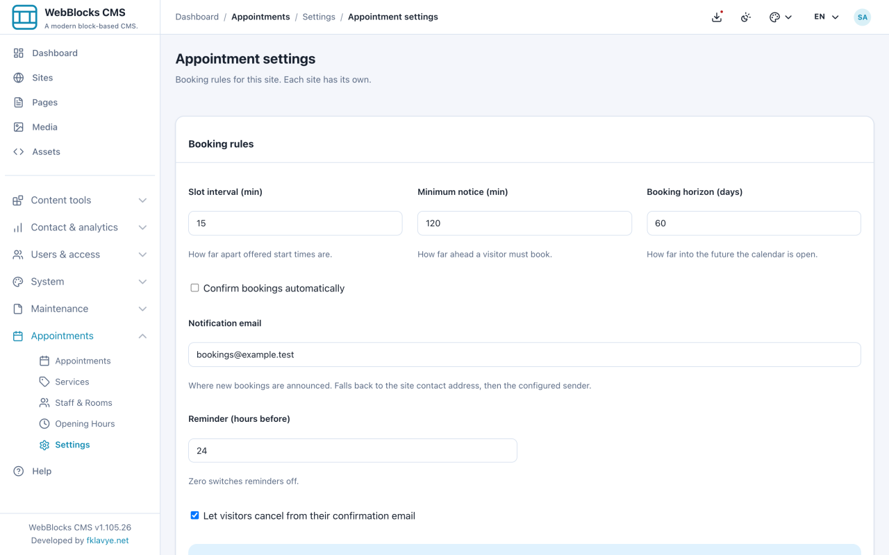This screenshot has width=889, height=555.
Task: Click the Appointments breadcrumb link
Action: point(260,17)
